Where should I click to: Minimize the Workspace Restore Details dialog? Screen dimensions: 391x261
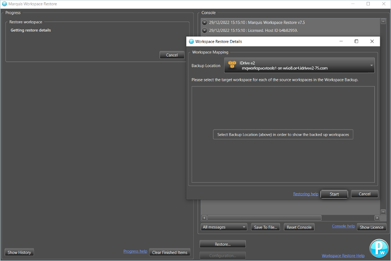341,42
